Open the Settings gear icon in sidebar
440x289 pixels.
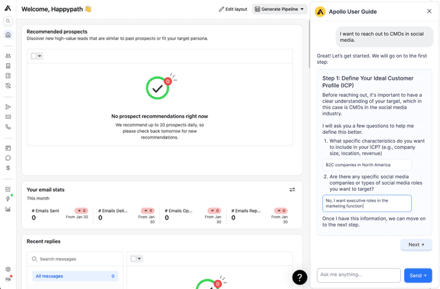(x=8, y=269)
